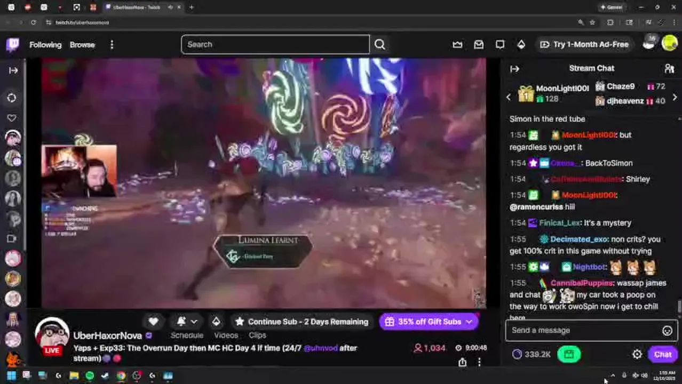Click in the Twitch Search field
Screen dimensions: 682x384
pos(275,44)
